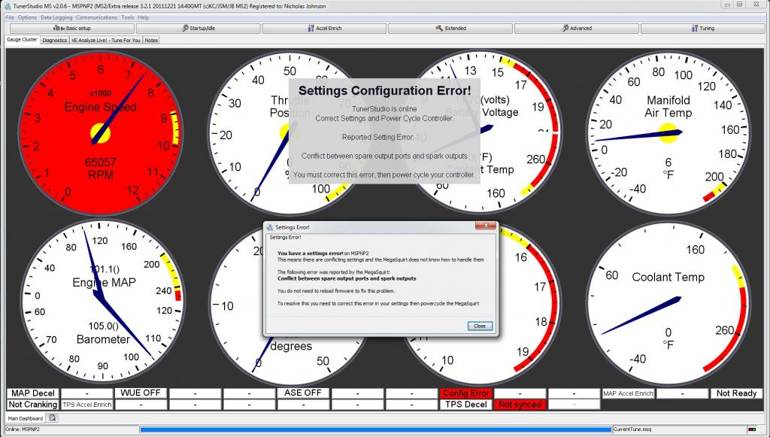Open the Accel Enrich toolbar menu
This screenshot has width=770, height=437.
click(324, 29)
